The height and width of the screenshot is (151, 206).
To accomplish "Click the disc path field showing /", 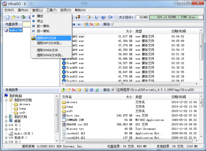I will point(158,24).
